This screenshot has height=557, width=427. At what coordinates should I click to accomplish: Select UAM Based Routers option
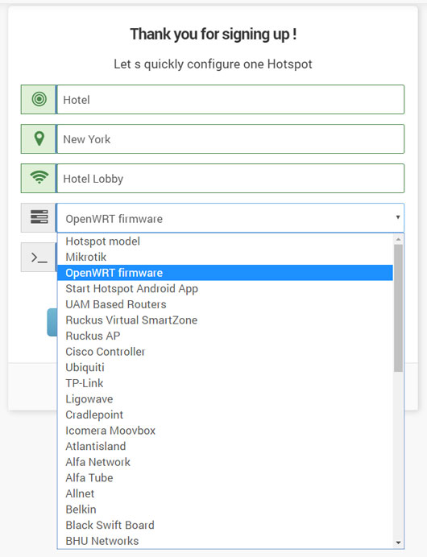[225, 304]
